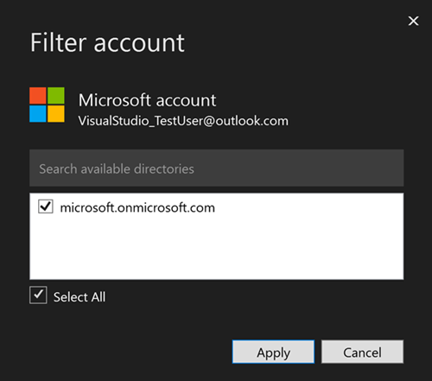
Task: Click the Microsoft four-color logo
Action: click(47, 105)
